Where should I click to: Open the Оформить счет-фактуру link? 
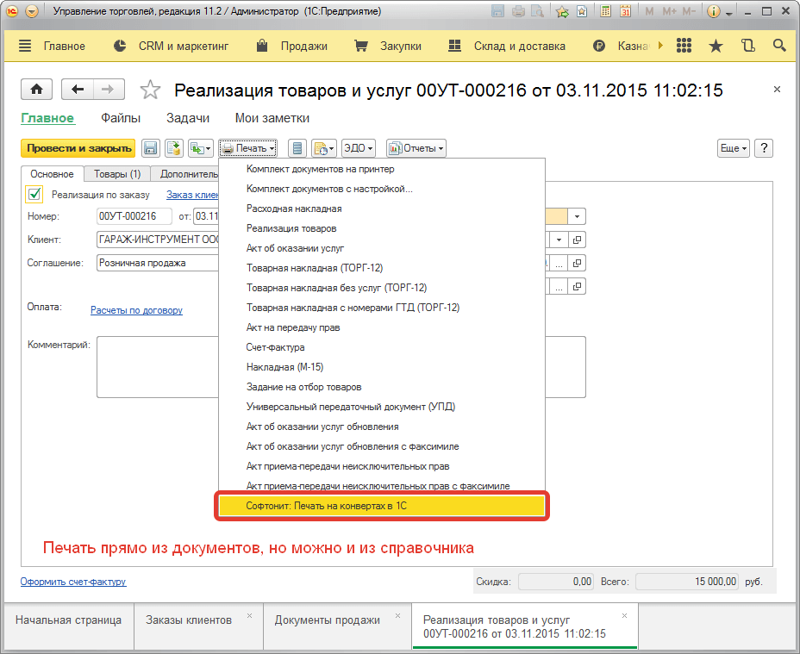[x=73, y=582]
